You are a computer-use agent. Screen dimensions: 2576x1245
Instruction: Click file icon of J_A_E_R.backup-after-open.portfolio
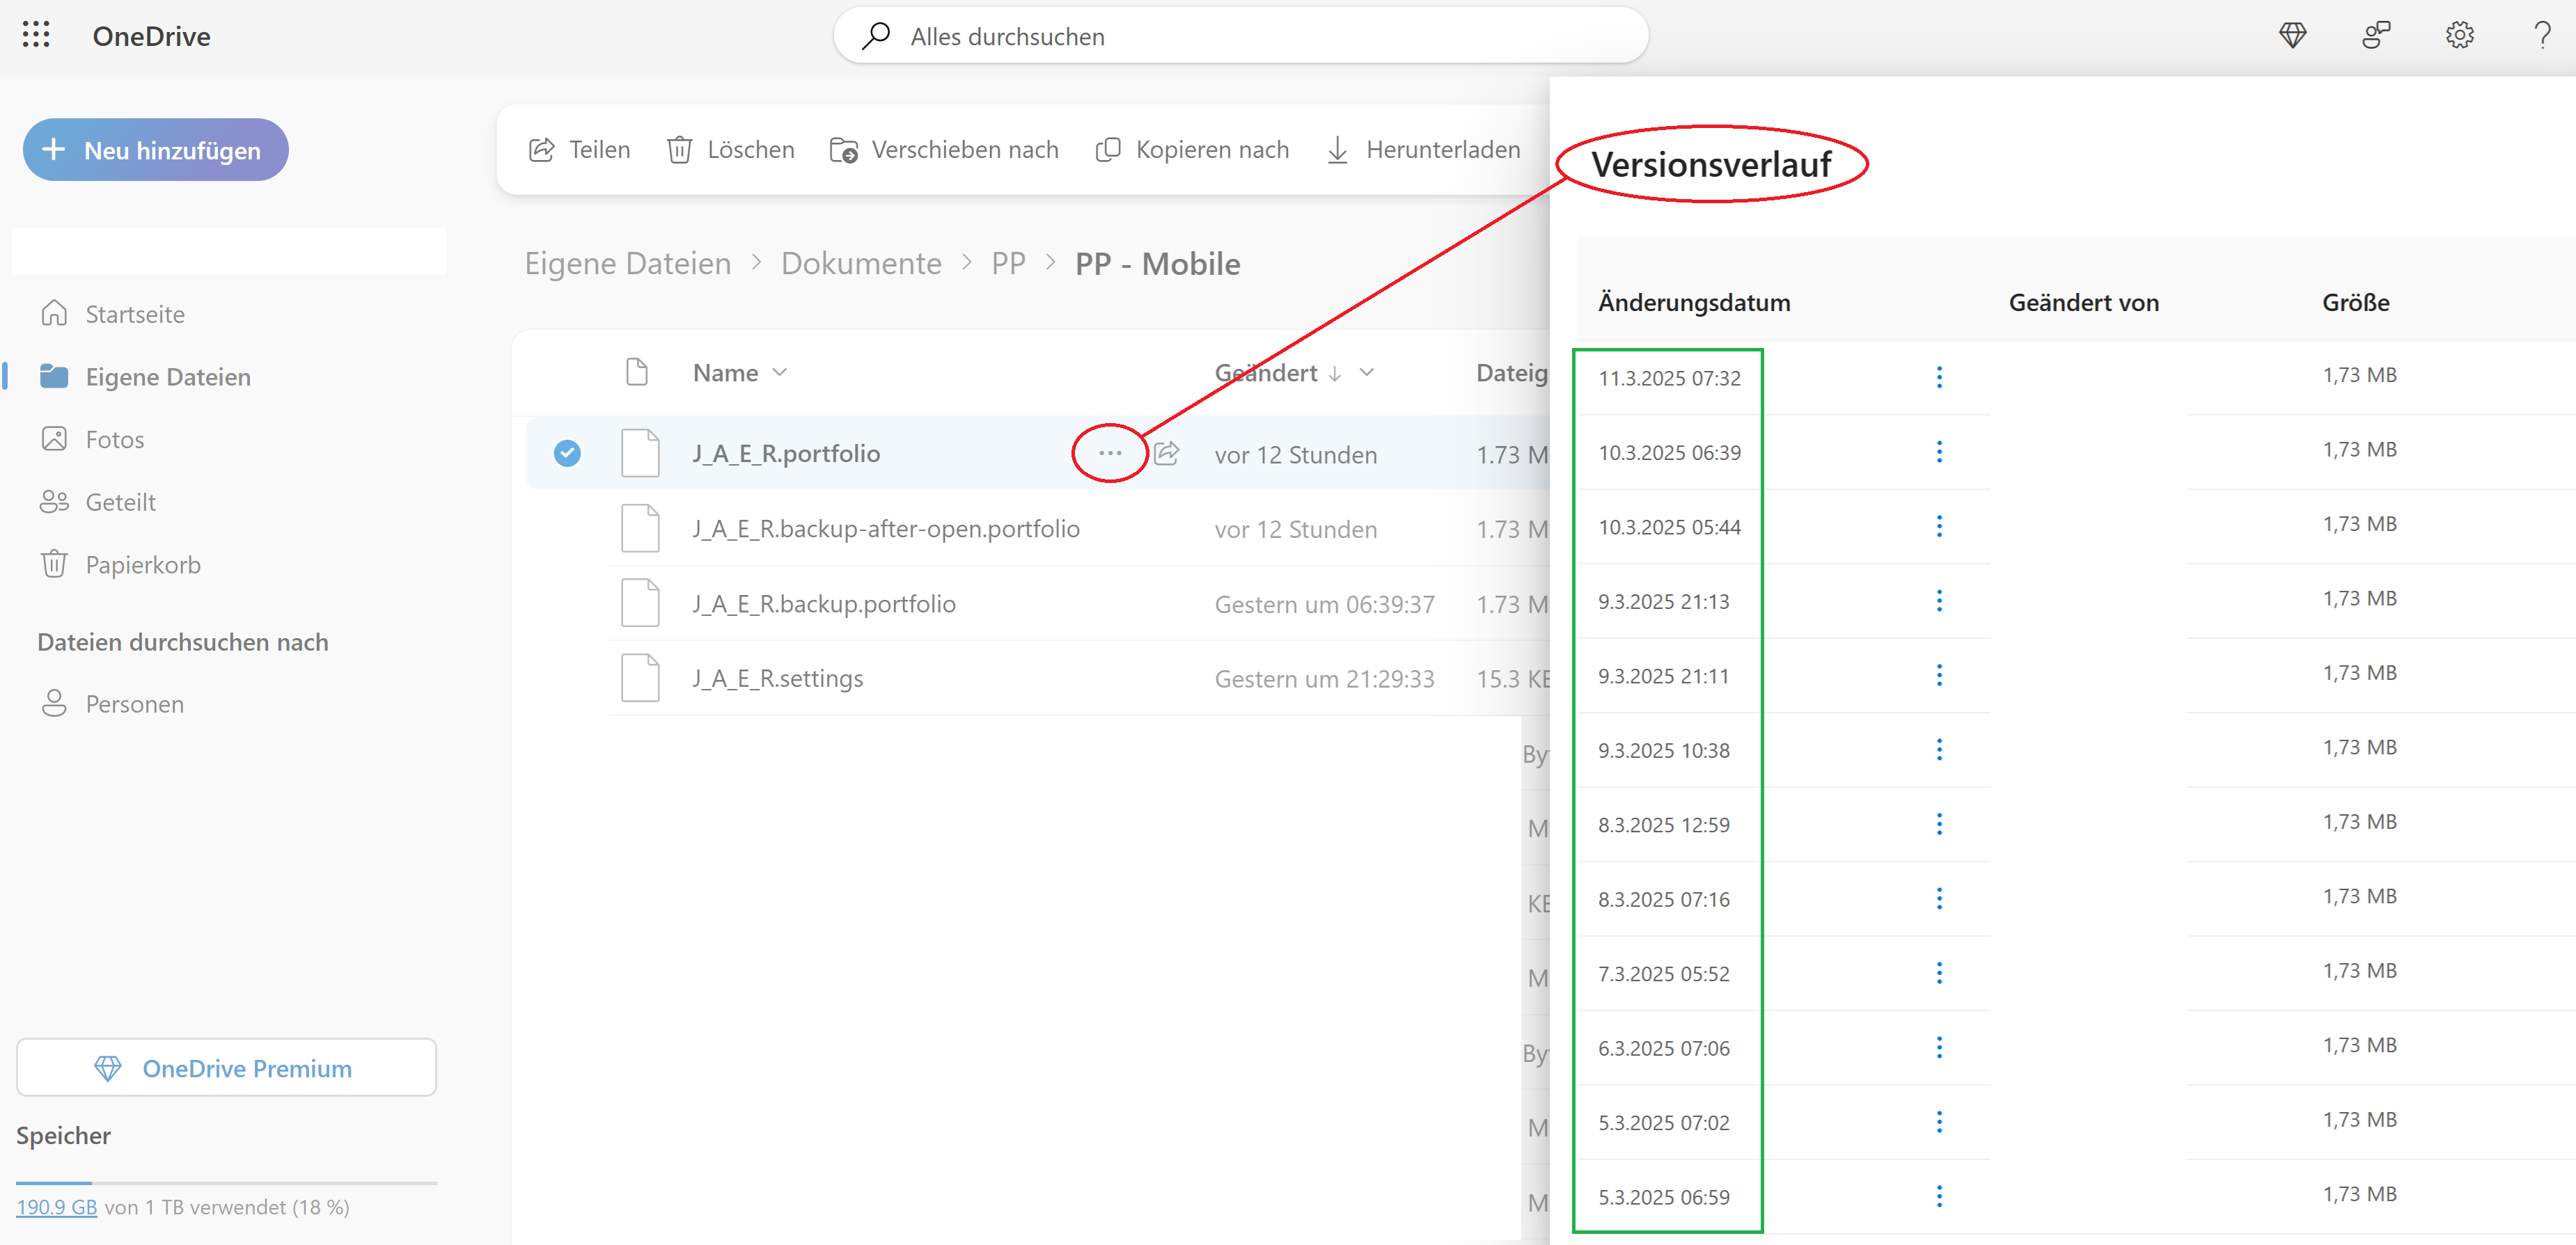tap(640, 529)
